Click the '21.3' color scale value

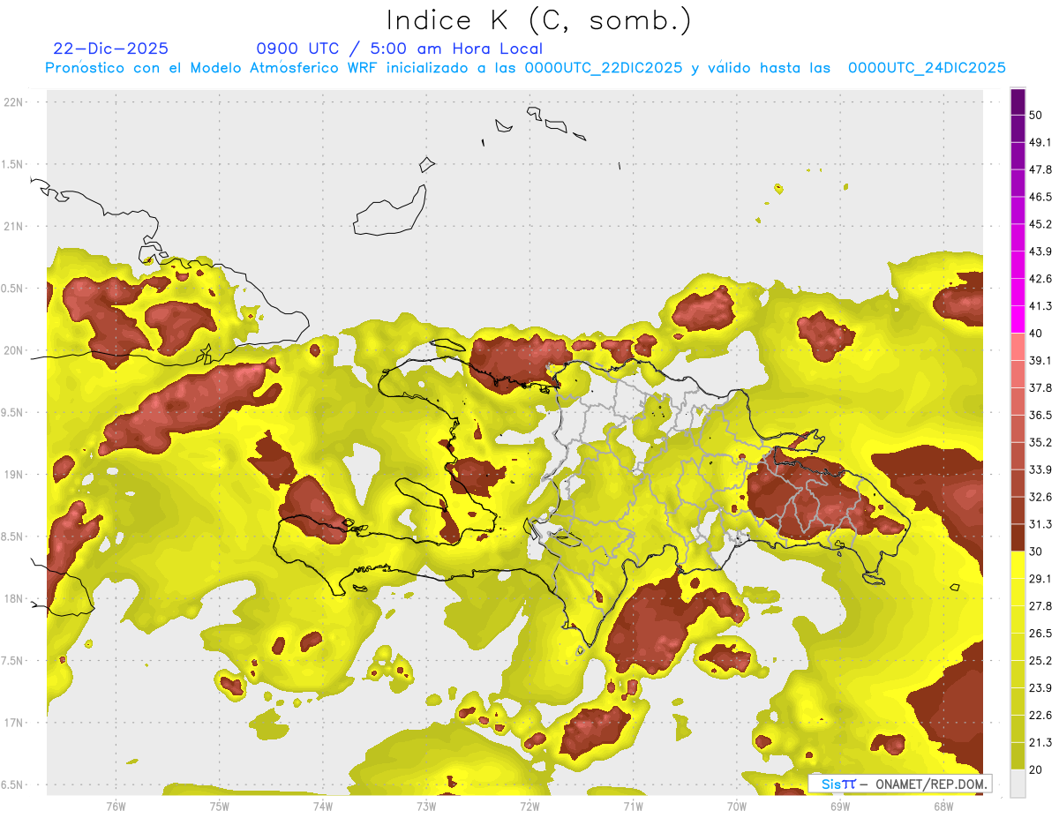[x=1040, y=743]
